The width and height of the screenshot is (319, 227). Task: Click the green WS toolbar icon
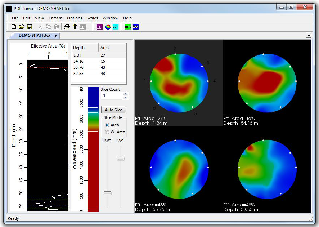click(127, 27)
